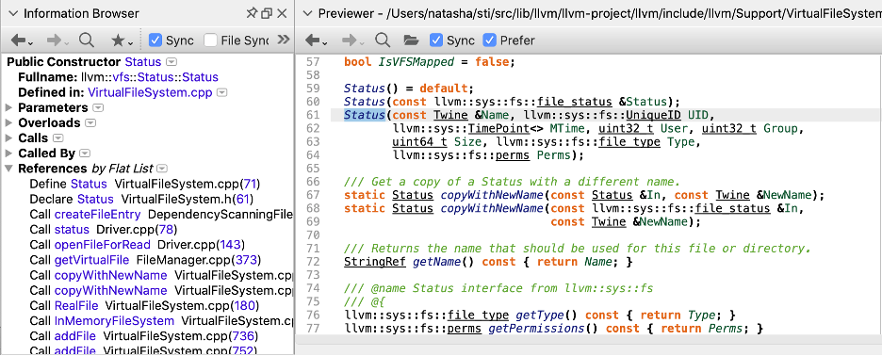Undock the Information Browser panel

267,13
